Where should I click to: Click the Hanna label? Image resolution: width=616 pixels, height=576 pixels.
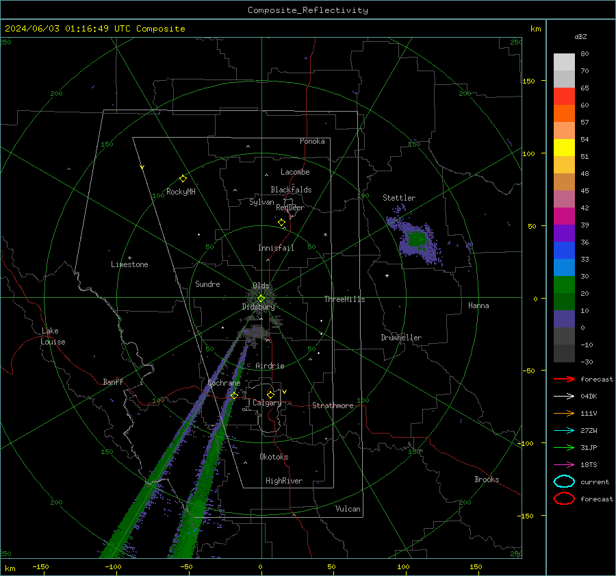[478, 305]
